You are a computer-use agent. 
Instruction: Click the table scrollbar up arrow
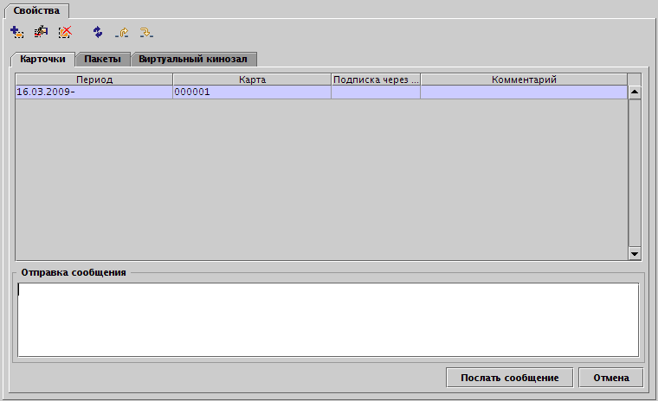(x=634, y=91)
